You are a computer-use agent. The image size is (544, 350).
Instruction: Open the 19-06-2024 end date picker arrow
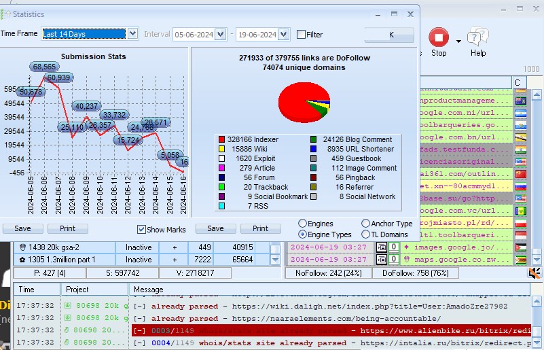coord(283,35)
